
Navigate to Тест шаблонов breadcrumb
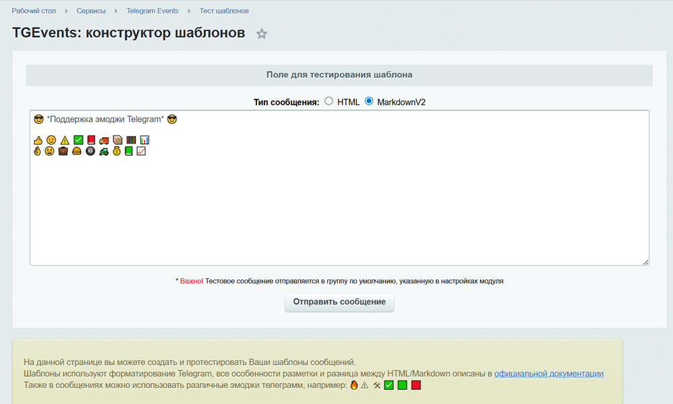pos(223,11)
